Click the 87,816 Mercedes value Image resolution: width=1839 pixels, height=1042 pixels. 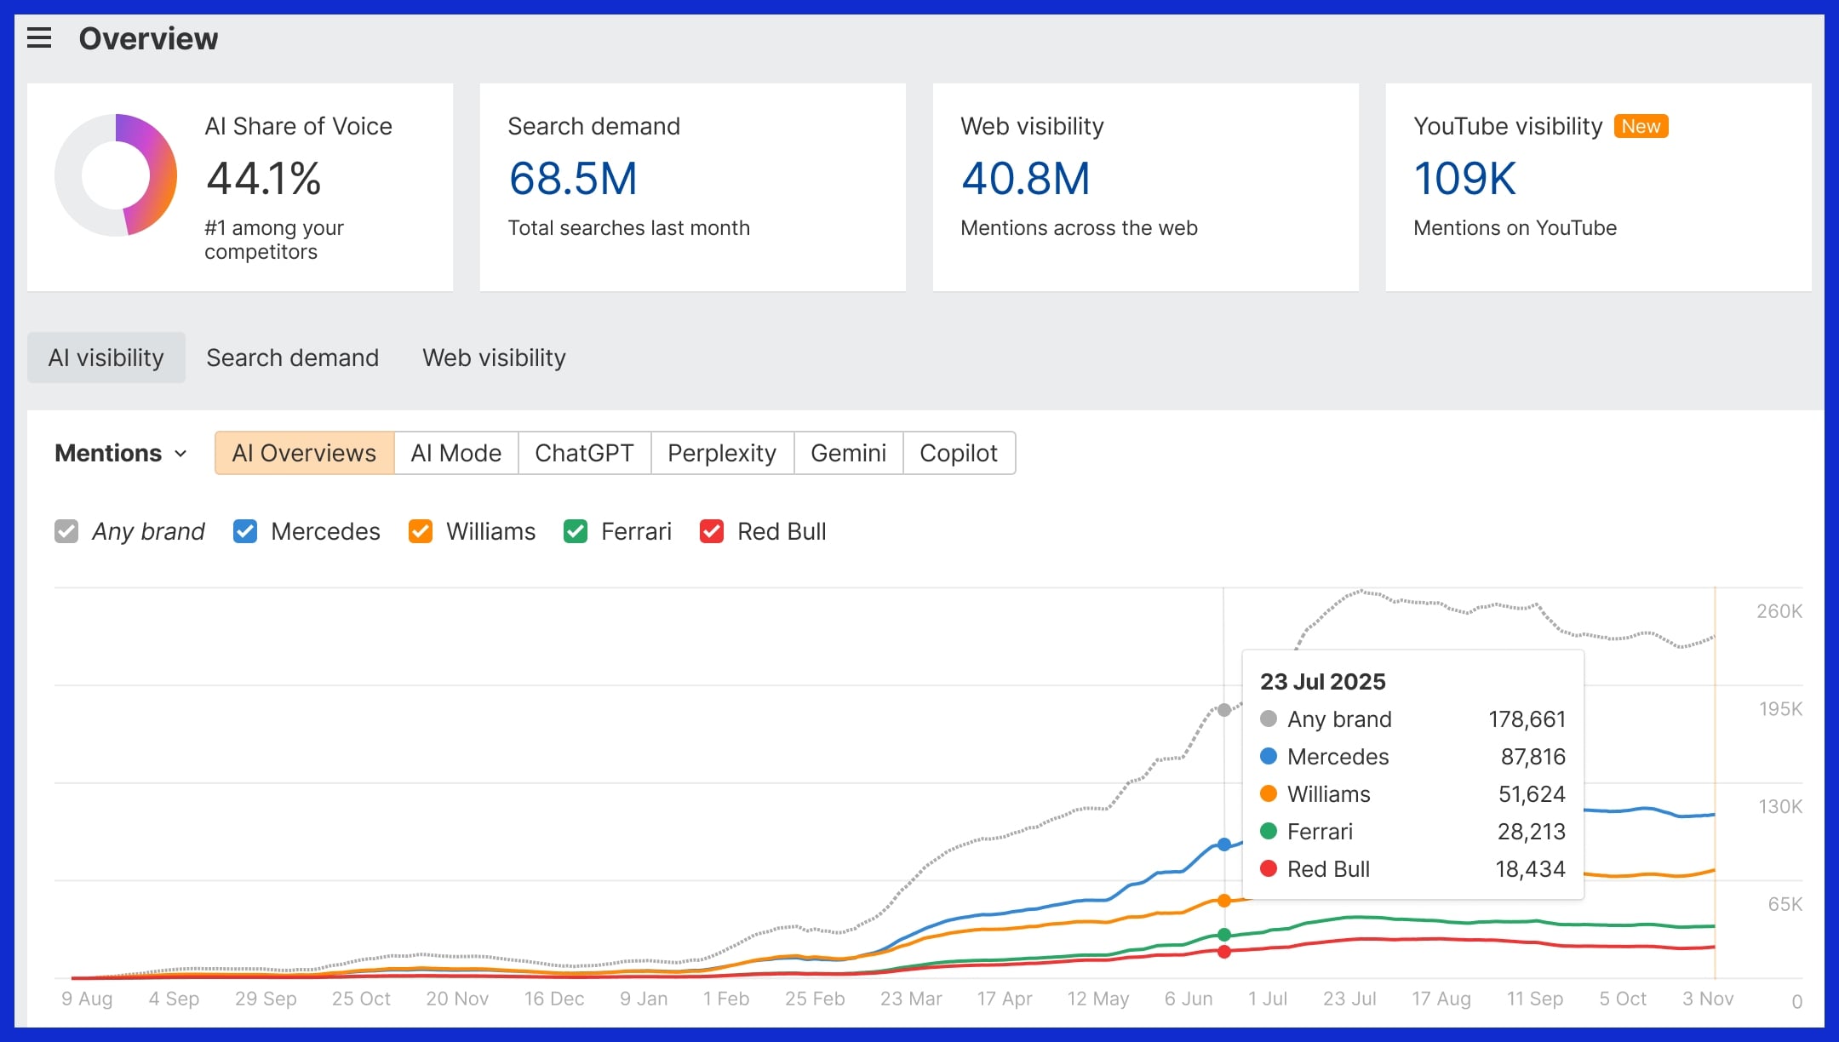pos(1533,757)
